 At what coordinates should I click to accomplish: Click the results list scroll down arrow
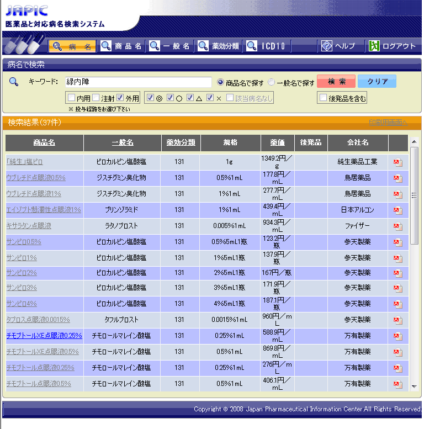coord(415,386)
